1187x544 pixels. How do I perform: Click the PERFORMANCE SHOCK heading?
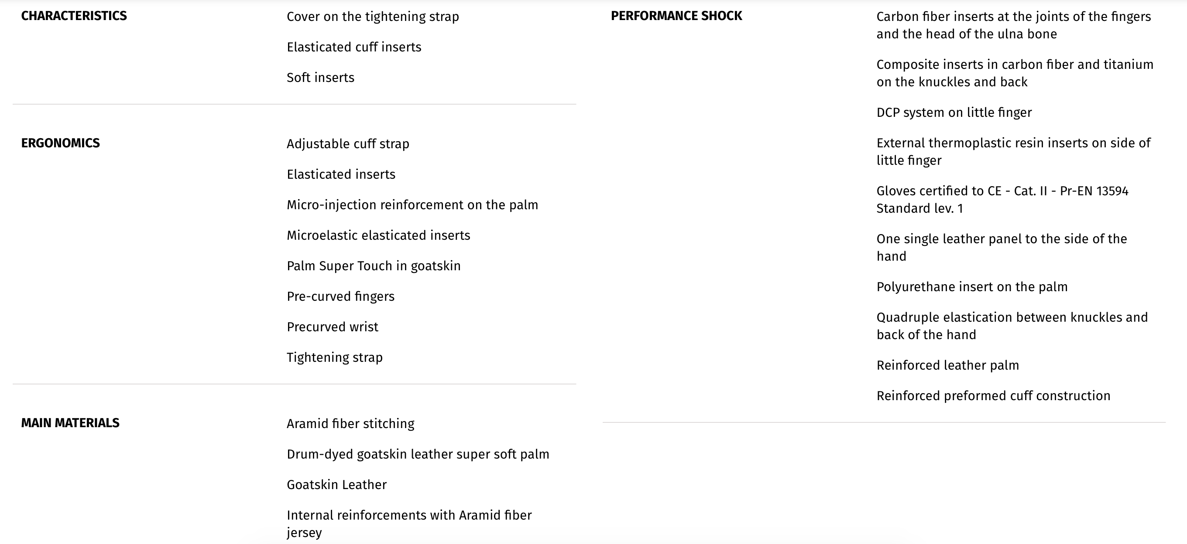[676, 16]
